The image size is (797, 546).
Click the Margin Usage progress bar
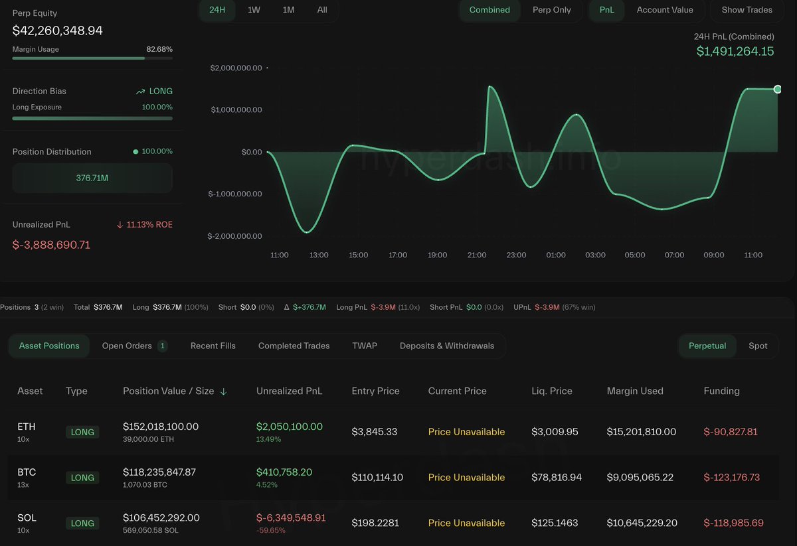(x=92, y=58)
